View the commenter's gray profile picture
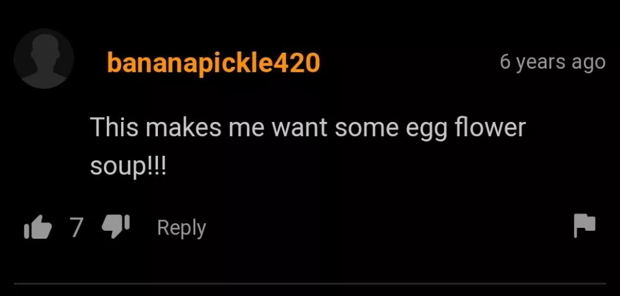The width and height of the screenshot is (620, 296). point(43,59)
